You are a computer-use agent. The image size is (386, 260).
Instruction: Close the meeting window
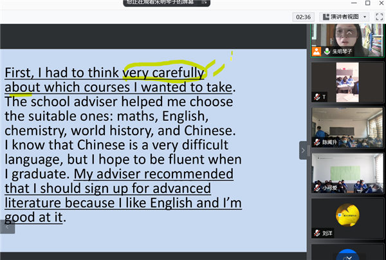(x=381, y=3)
